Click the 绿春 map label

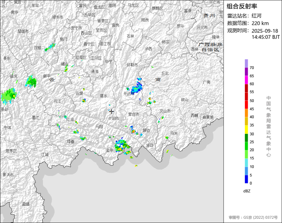[70, 142]
